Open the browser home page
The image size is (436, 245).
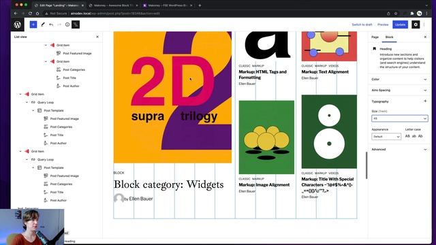click(x=37, y=14)
